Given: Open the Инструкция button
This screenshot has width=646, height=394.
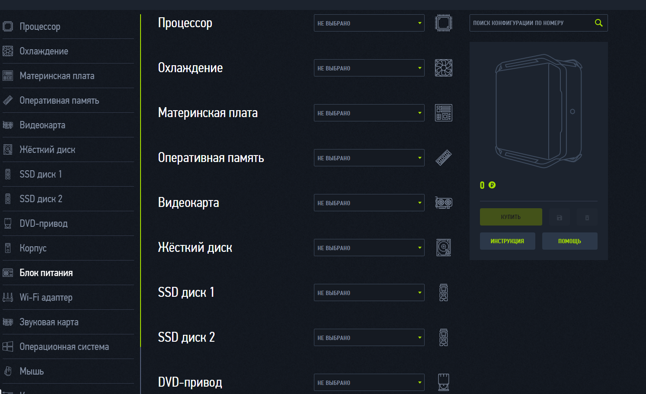Looking at the screenshot, I should tap(507, 241).
